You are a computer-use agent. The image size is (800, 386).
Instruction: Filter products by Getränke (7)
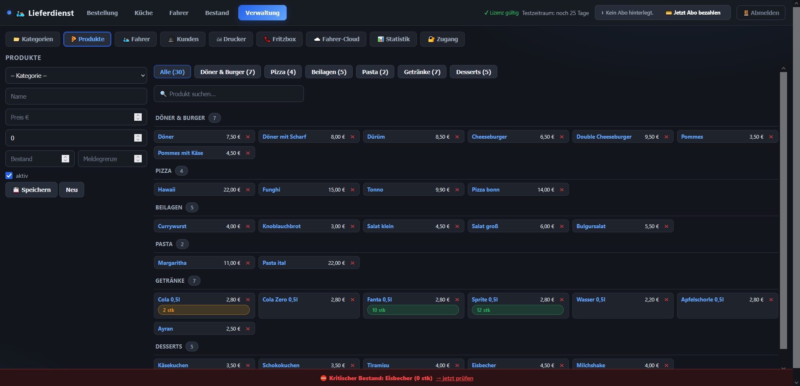pos(422,72)
